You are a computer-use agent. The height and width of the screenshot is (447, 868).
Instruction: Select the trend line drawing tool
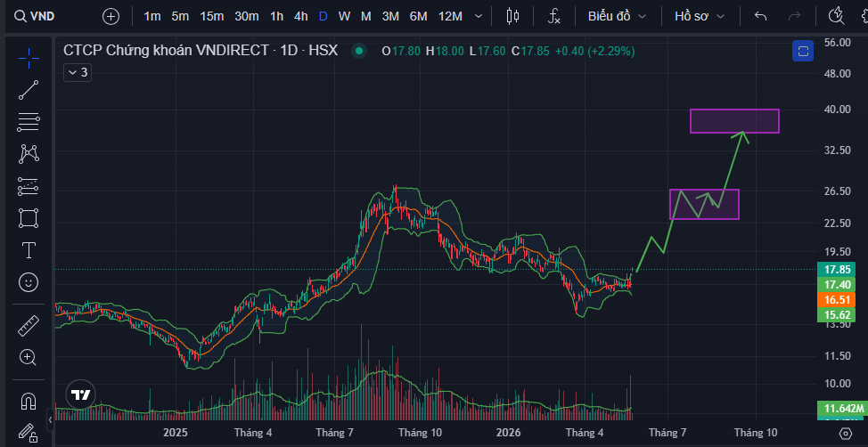click(x=29, y=90)
